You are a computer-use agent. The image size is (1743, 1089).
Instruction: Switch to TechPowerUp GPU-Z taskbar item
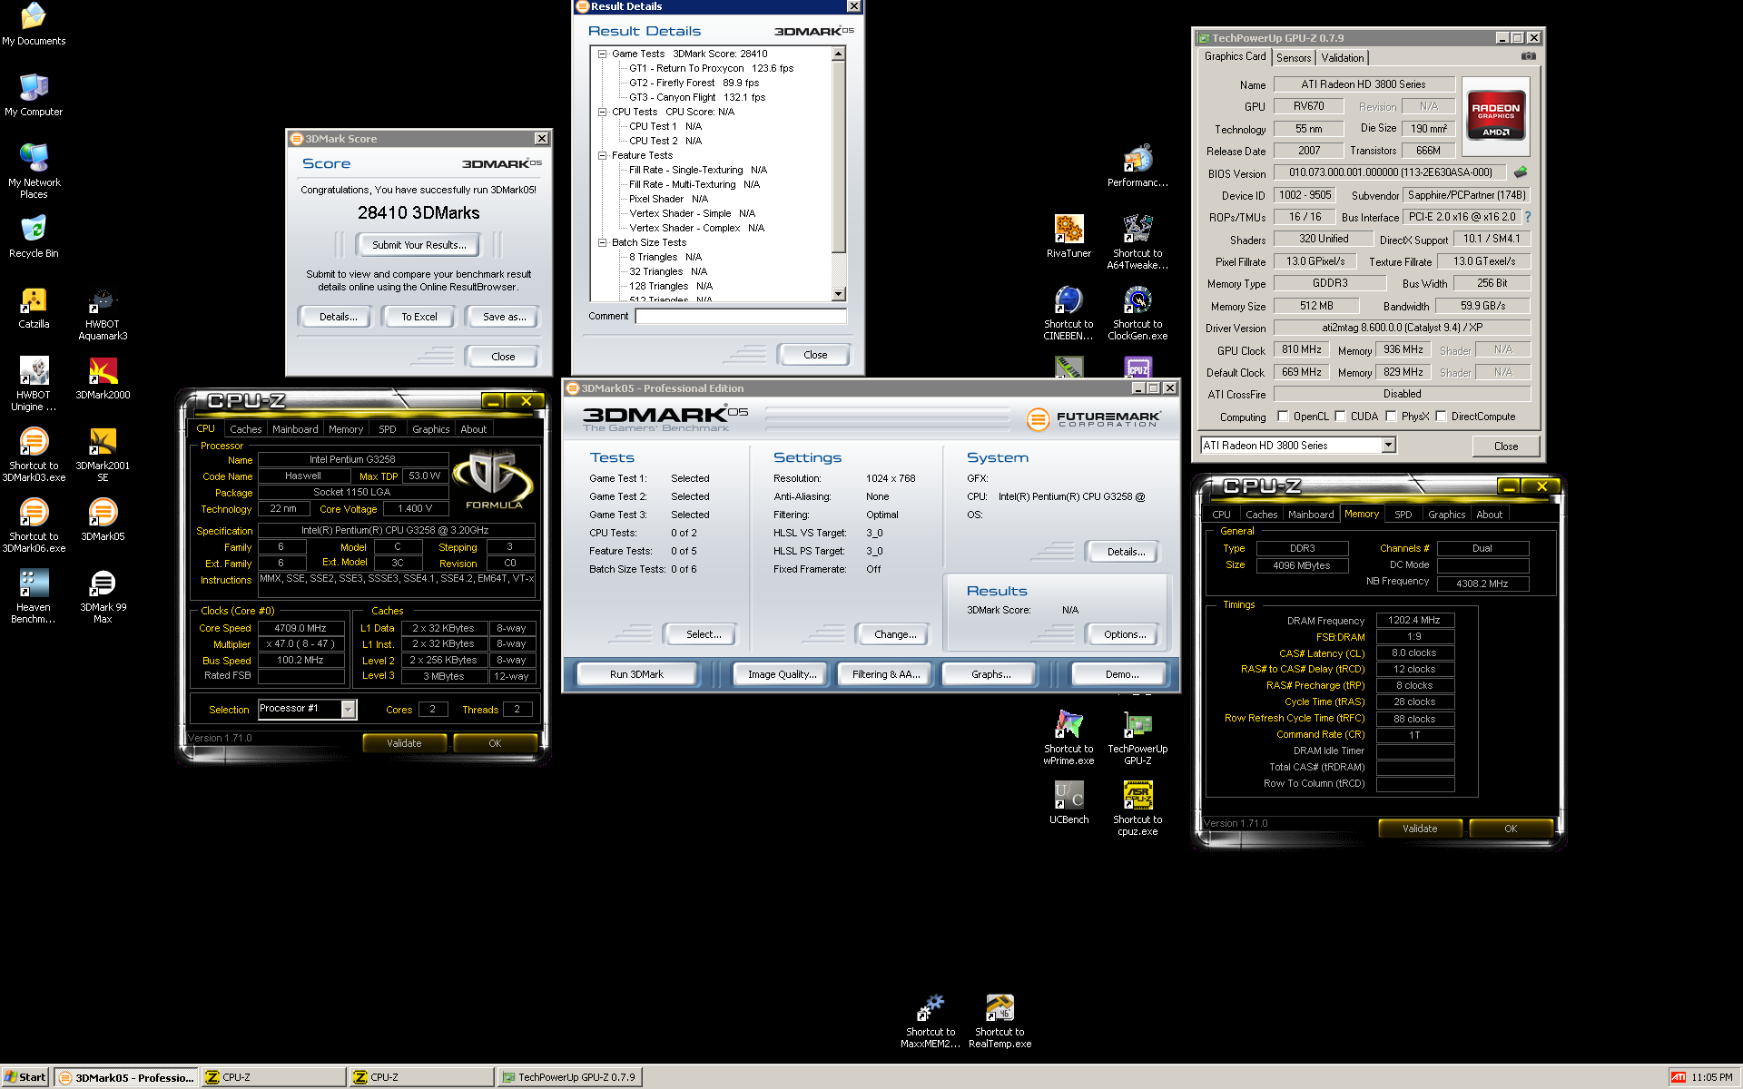[568, 1077]
